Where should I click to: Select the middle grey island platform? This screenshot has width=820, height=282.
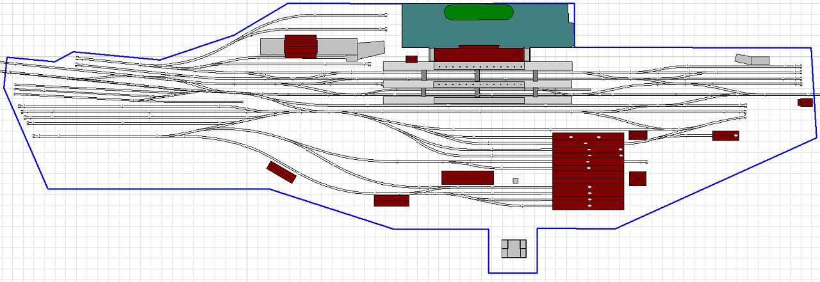(x=404, y=84)
